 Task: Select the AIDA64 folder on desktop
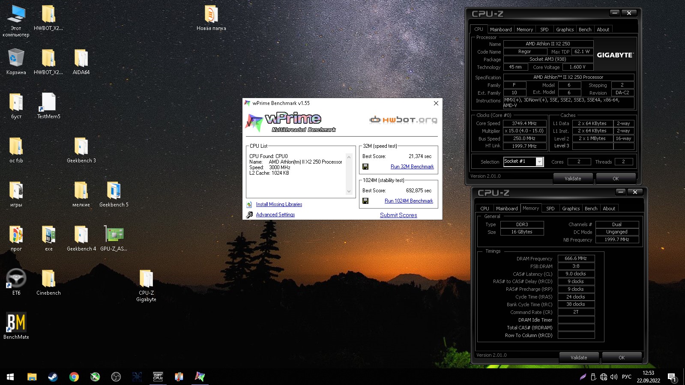tap(81, 62)
